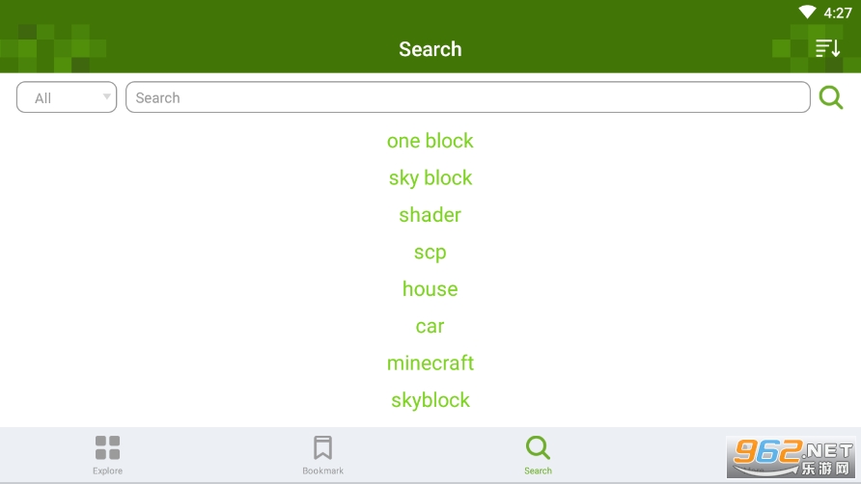
Task: Switch to the Bookmark tab label
Action: 322,471
